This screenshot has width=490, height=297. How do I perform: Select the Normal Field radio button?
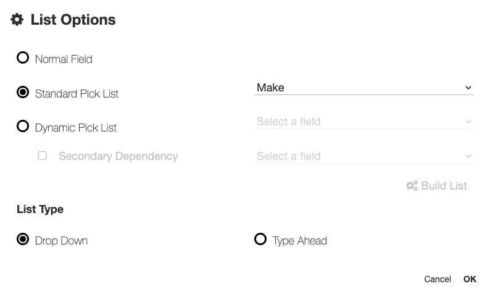23,58
